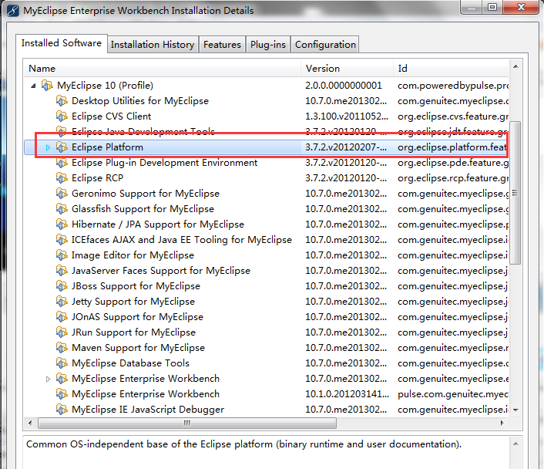This screenshot has width=544, height=469.
Task: Close the Installation Details window
Action: (521, 7)
